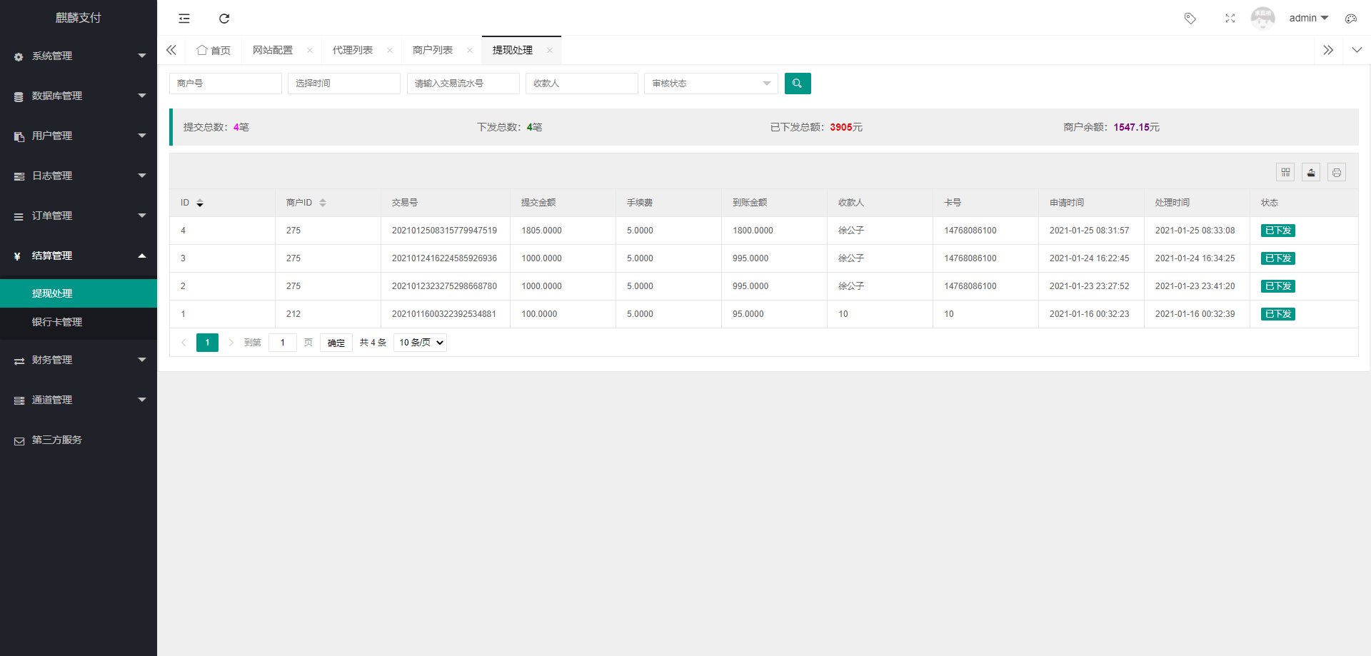Close the 网站配置 tab
Viewport: 1371px width, 656px height.
[310, 50]
